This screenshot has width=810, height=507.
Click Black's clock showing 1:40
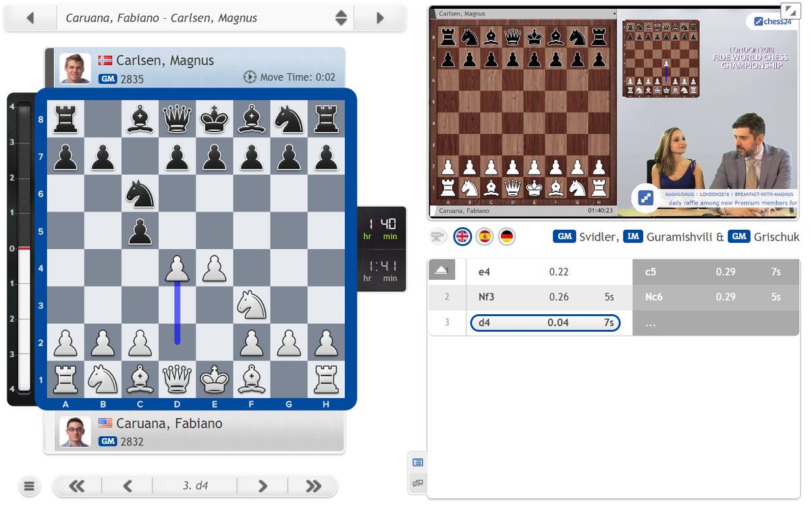click(381, 229)
